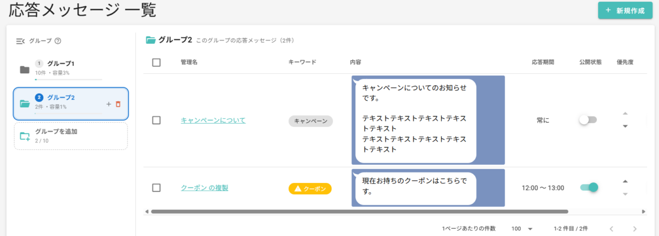659x236 pixels.
Task: Go to previous page chevron
Action: point(611,228)
